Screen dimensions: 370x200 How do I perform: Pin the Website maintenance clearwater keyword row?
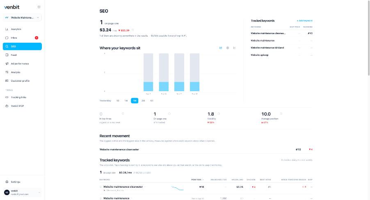pyautogui.click(x=101, y=187)
